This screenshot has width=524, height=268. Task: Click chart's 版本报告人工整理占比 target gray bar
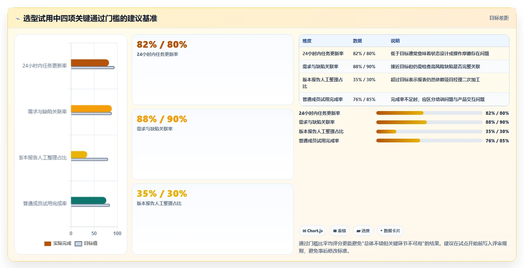tap(89, 160)
